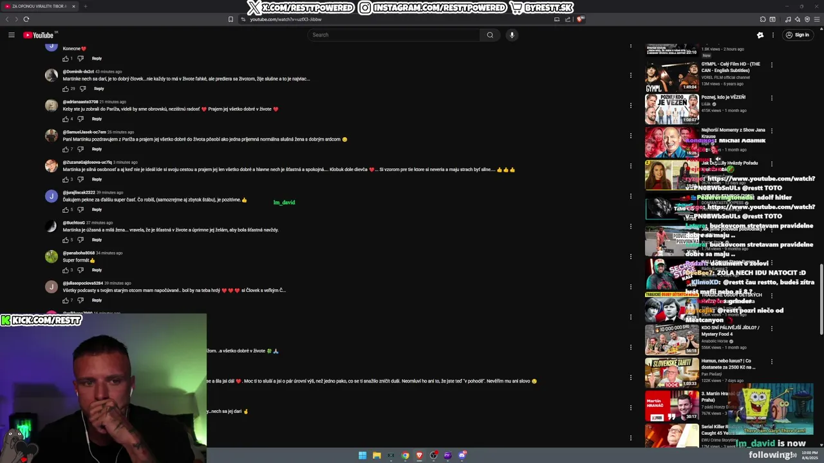This screenshot has height=463, width=824.
Task: Reply to the Konecne comment
Action: pos(97,59)
